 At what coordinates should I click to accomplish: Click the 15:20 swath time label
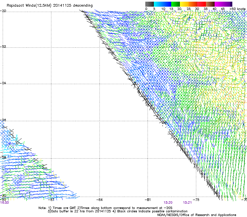[x=168, y=203]
